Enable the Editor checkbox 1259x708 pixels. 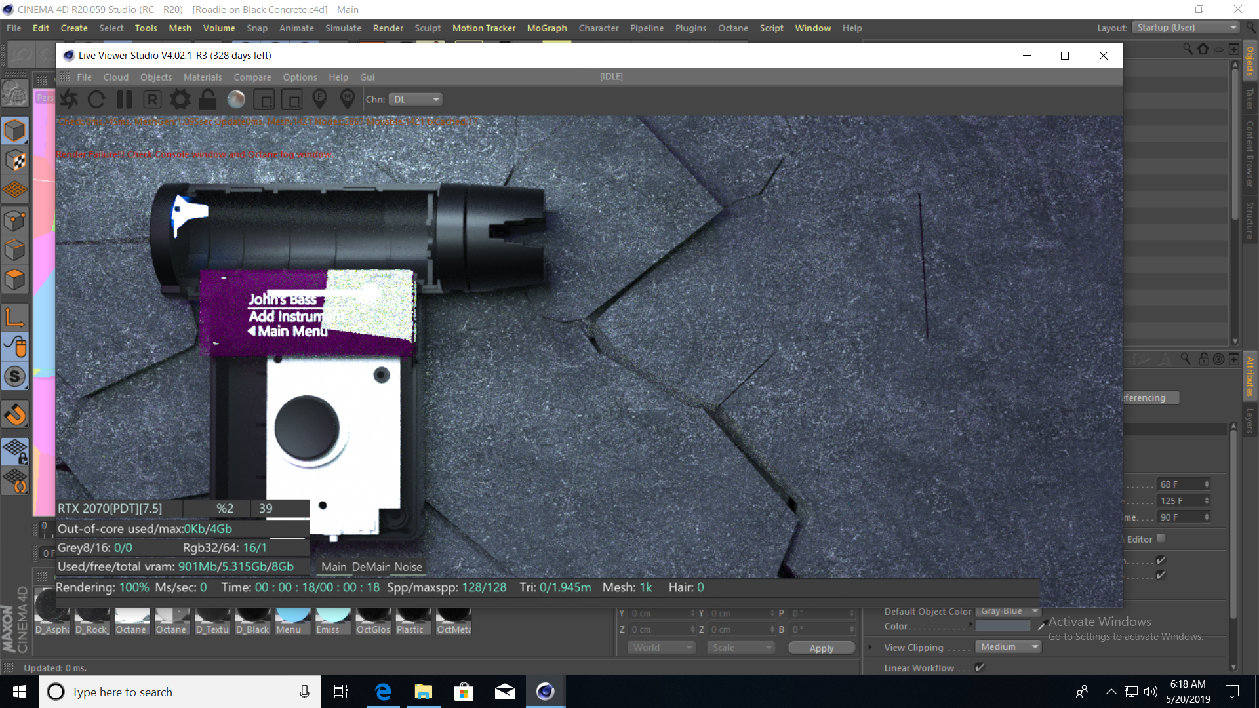click(x=1161, y=539)
